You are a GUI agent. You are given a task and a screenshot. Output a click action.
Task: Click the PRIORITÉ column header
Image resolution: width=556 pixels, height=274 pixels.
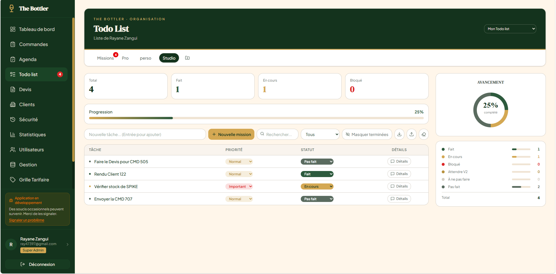point(234,150)
